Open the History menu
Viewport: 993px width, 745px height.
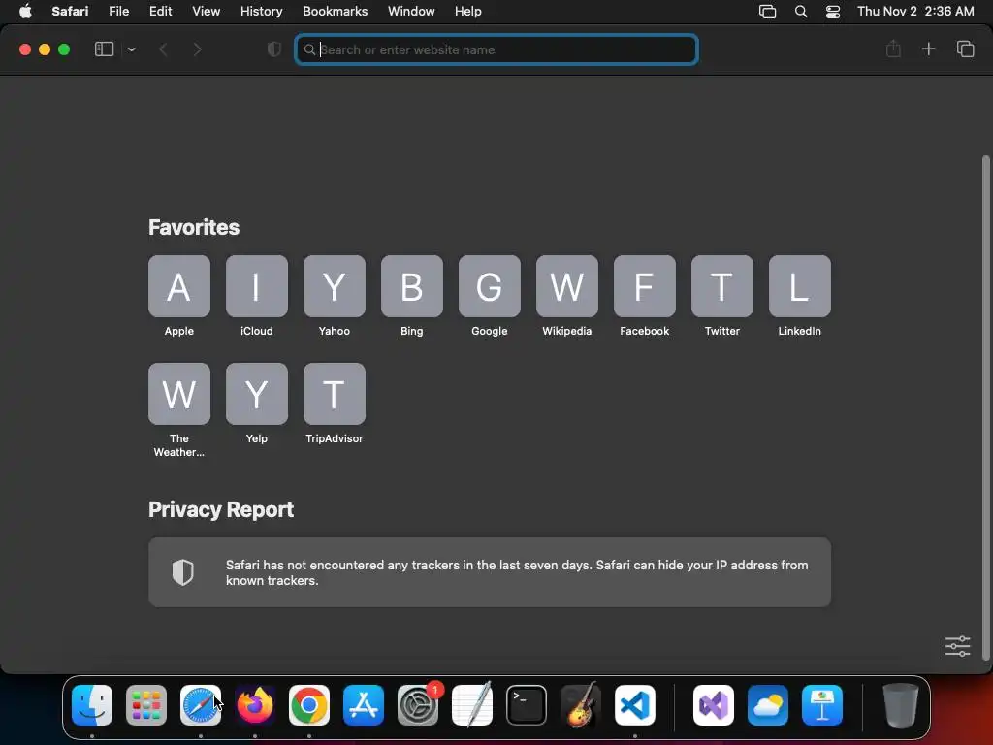261,12
